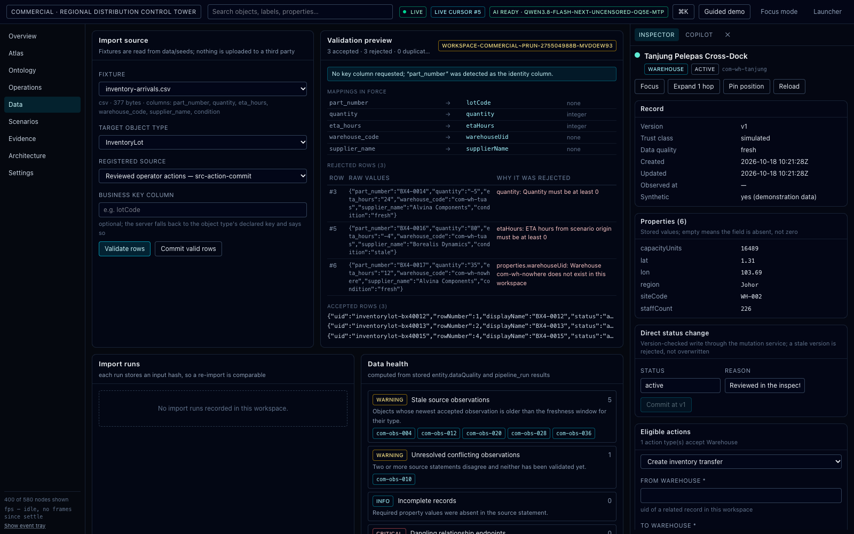Screen dimensions: 854x534
Task: Click the workspace ID badge in Validation preview
Action: pyautogui.click(x=527, y=46)
